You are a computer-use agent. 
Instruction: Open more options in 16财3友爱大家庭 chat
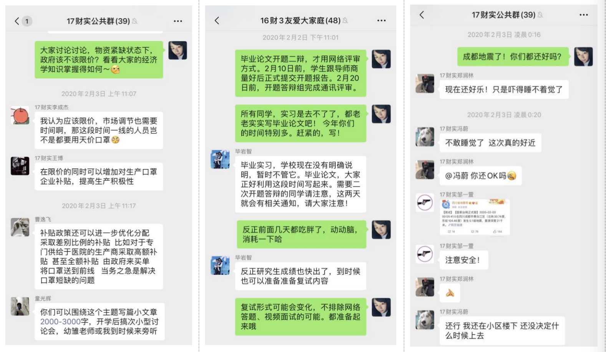[x=381, y=20]
